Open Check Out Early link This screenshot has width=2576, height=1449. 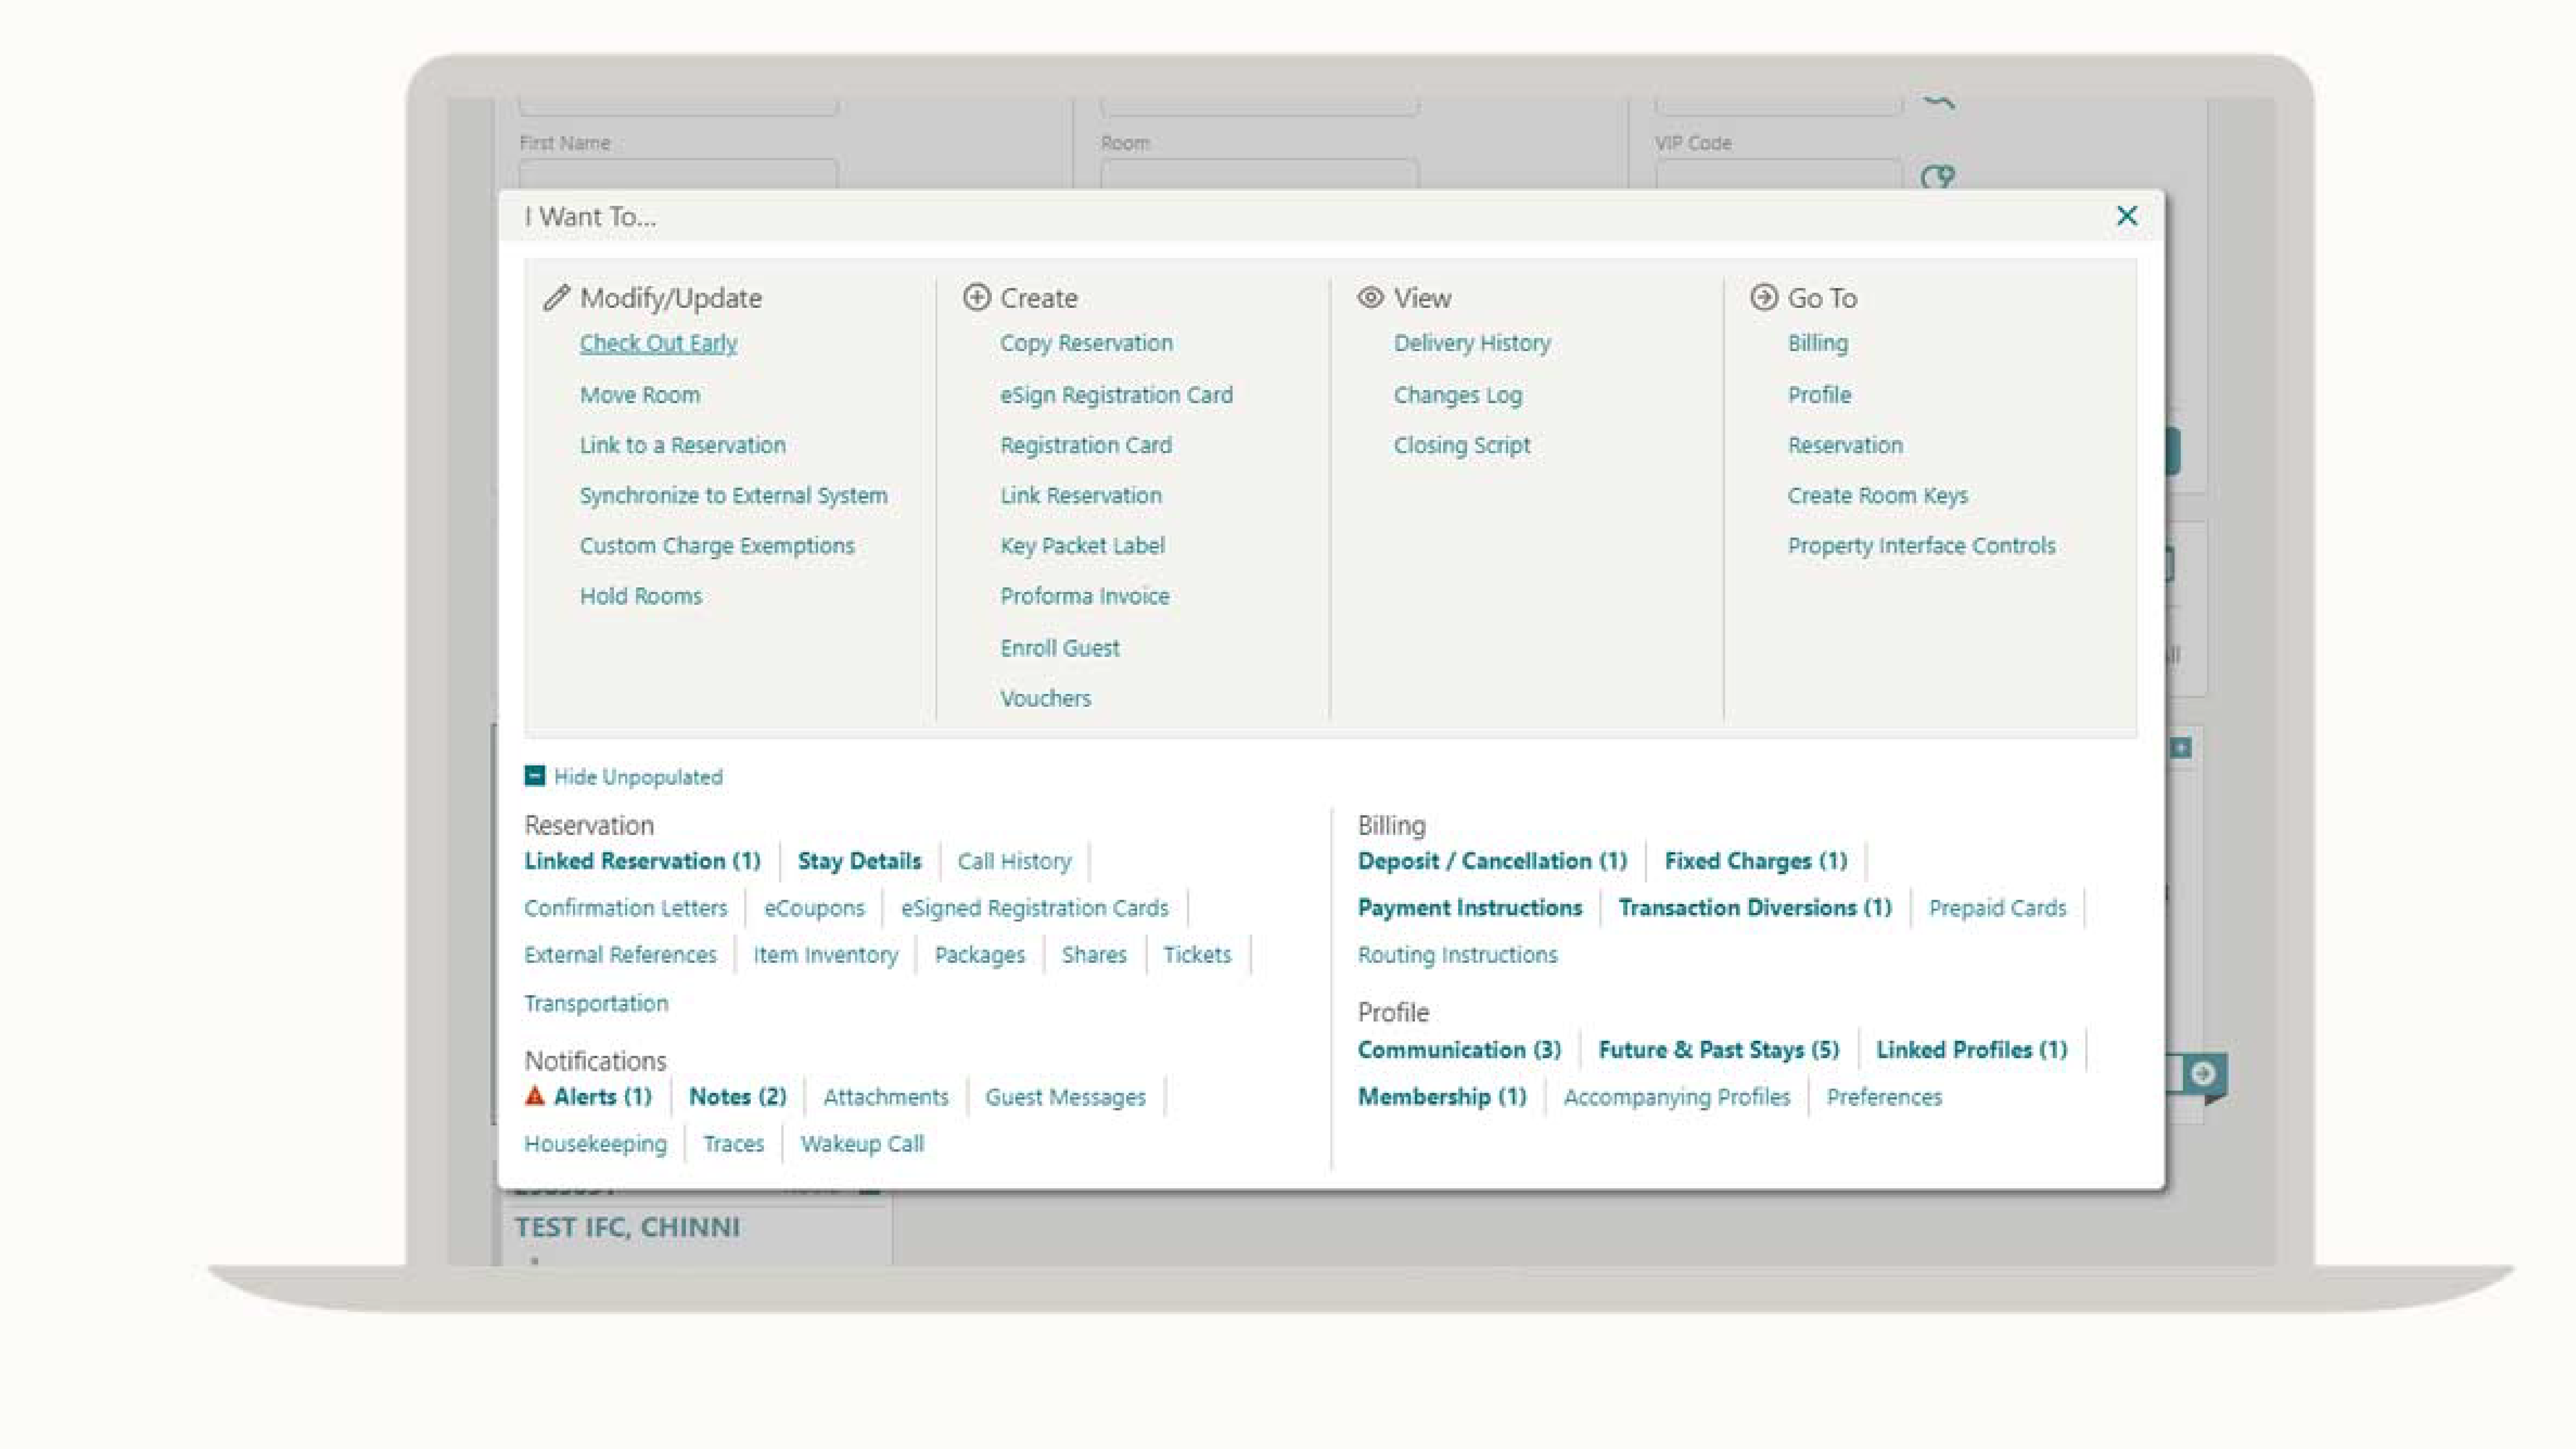658,343
